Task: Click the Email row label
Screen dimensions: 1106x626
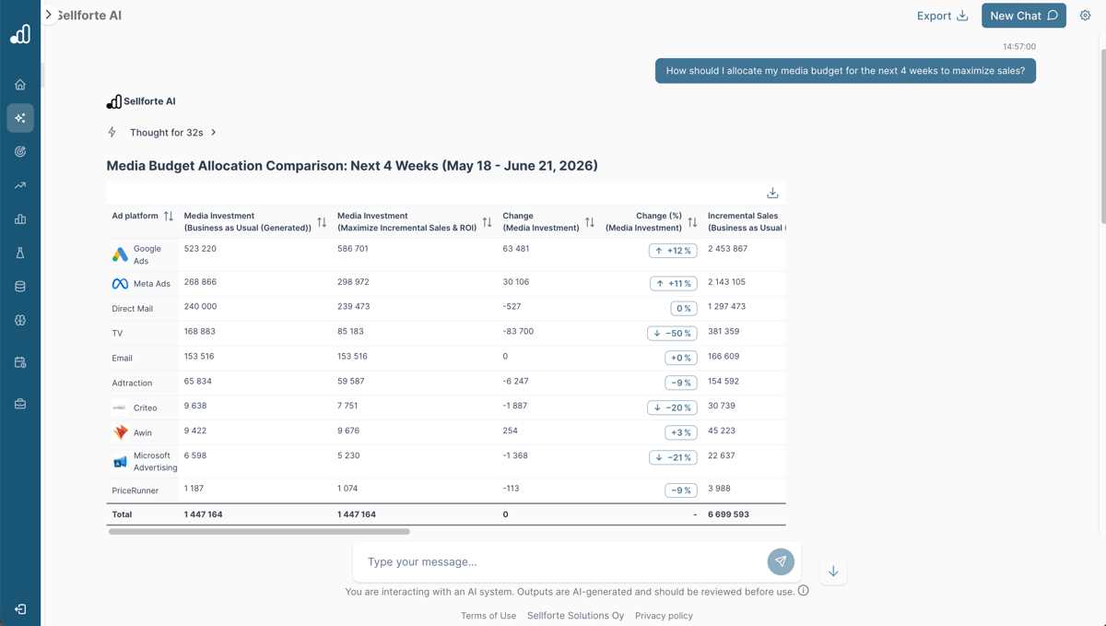Action: point(123,359)
